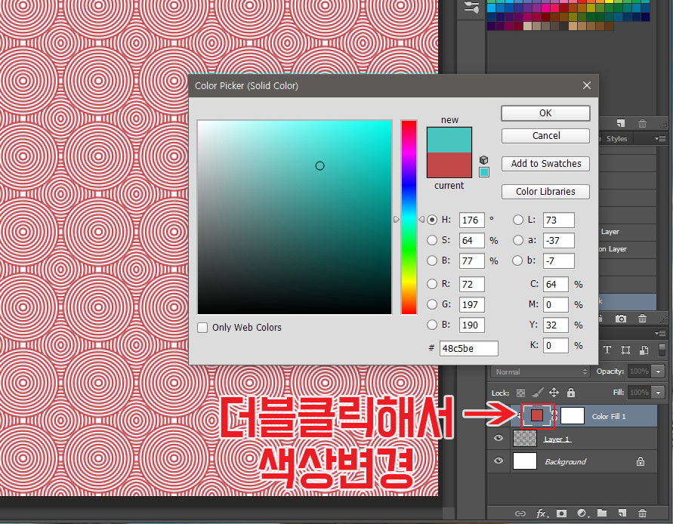Select the S saturation radio button

[432, 240]
